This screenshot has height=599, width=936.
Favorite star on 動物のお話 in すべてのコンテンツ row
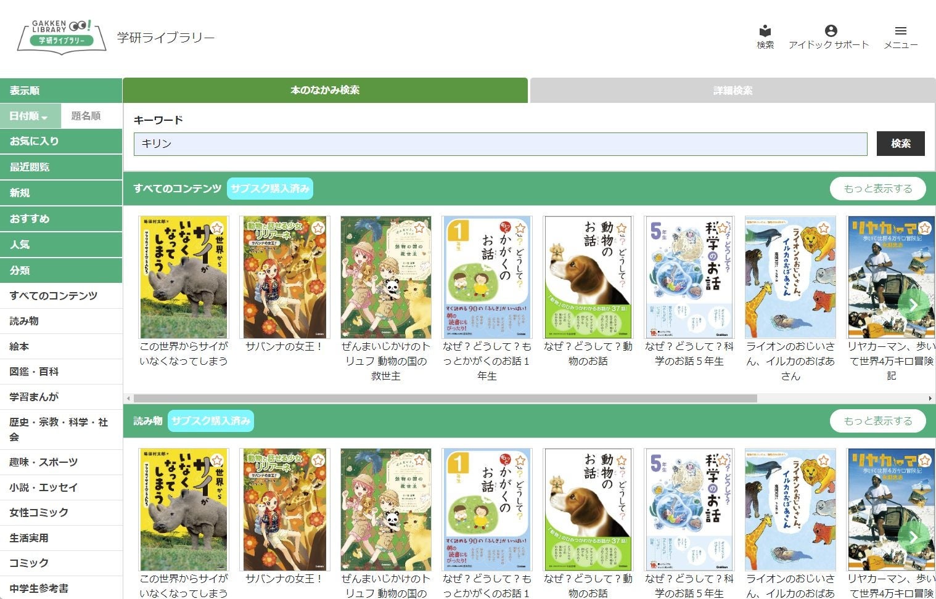pyautogui.click(x=622, y=229)
